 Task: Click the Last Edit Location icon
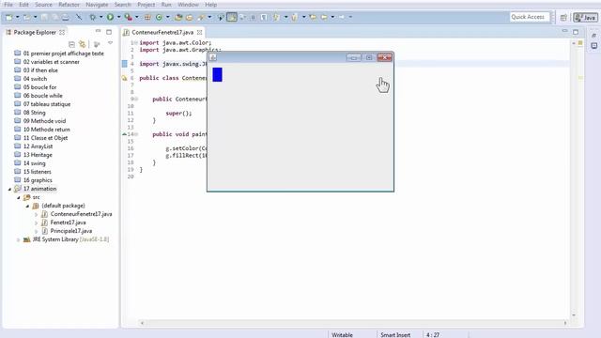click(x=313, y=17)
